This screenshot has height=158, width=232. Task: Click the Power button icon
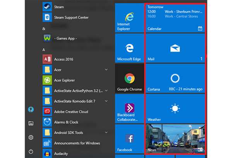tap(31, 152)
